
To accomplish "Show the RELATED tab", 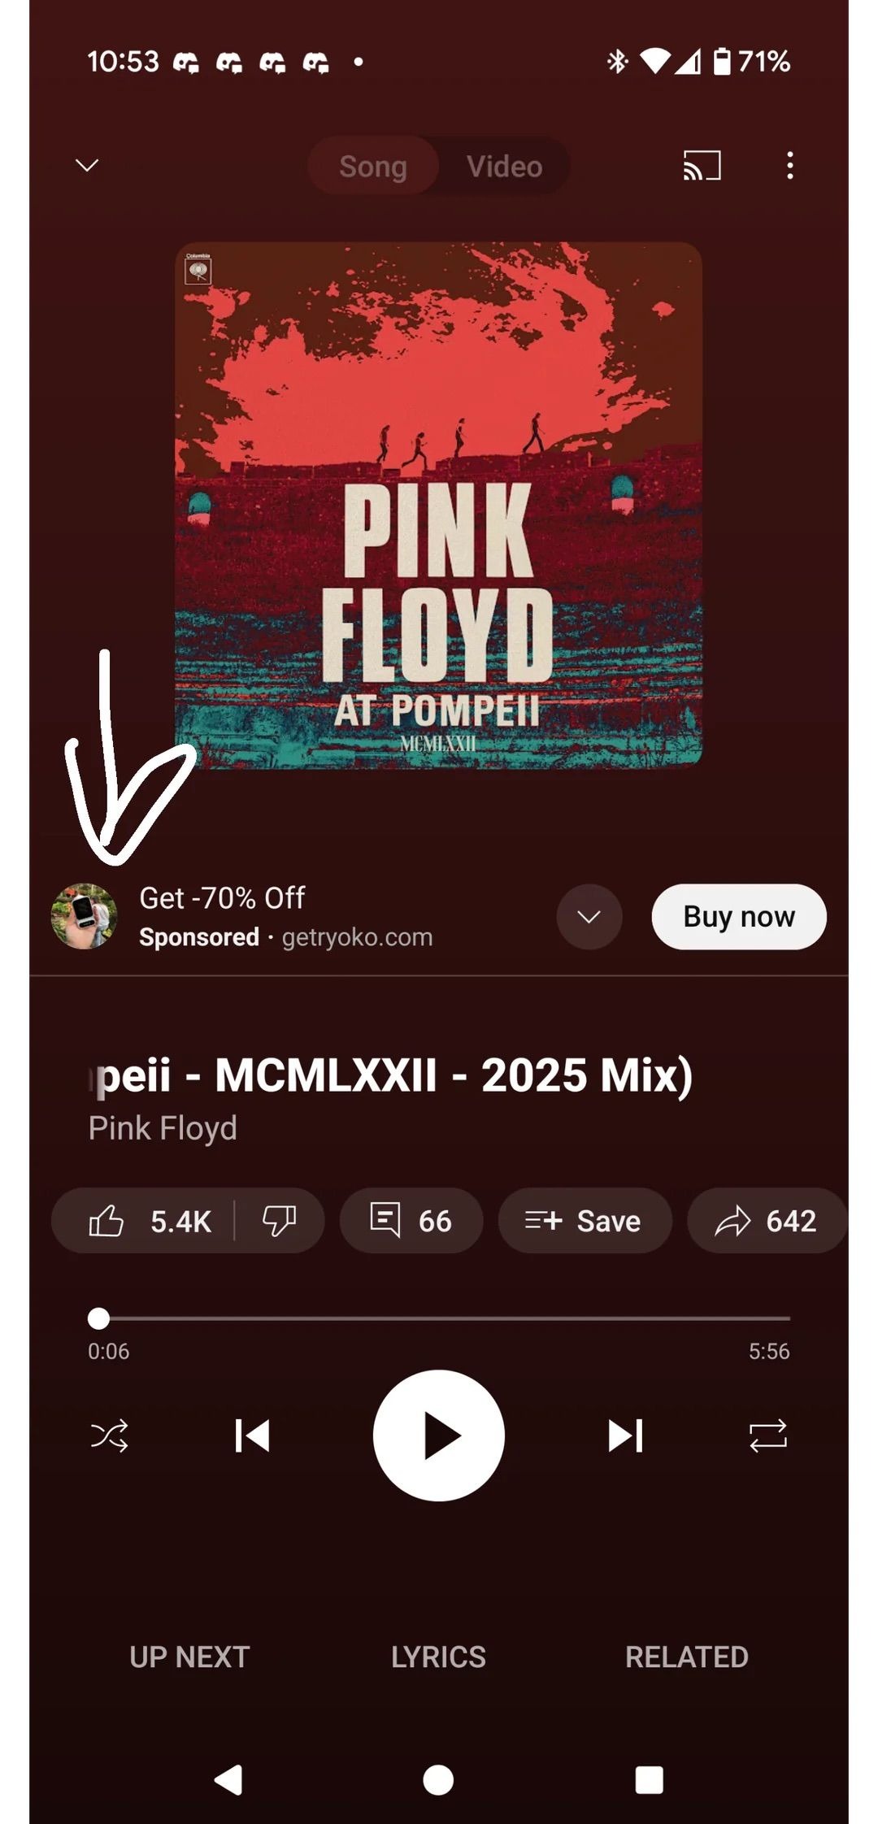I will click(x=687, y=1657).
